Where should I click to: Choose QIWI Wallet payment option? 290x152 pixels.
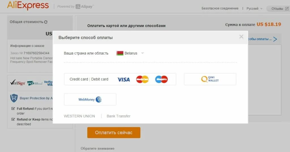tap(210, 79)
